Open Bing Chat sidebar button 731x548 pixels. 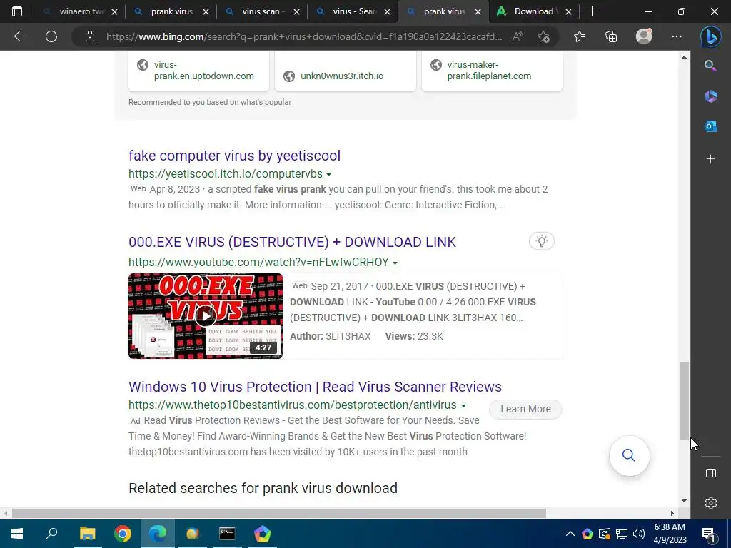tap(710, 36)
